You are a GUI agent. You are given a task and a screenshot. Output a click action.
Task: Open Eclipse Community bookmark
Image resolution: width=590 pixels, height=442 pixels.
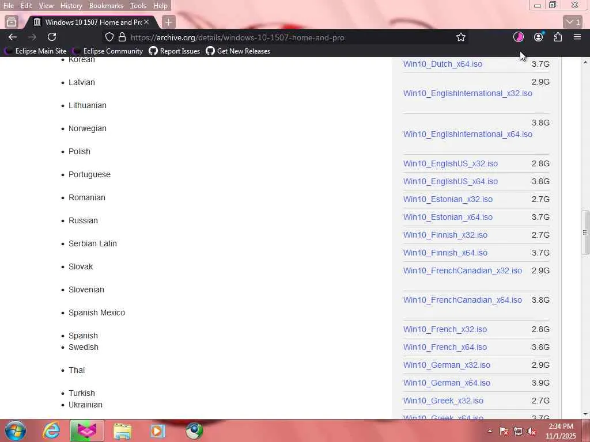coord(108,51)
